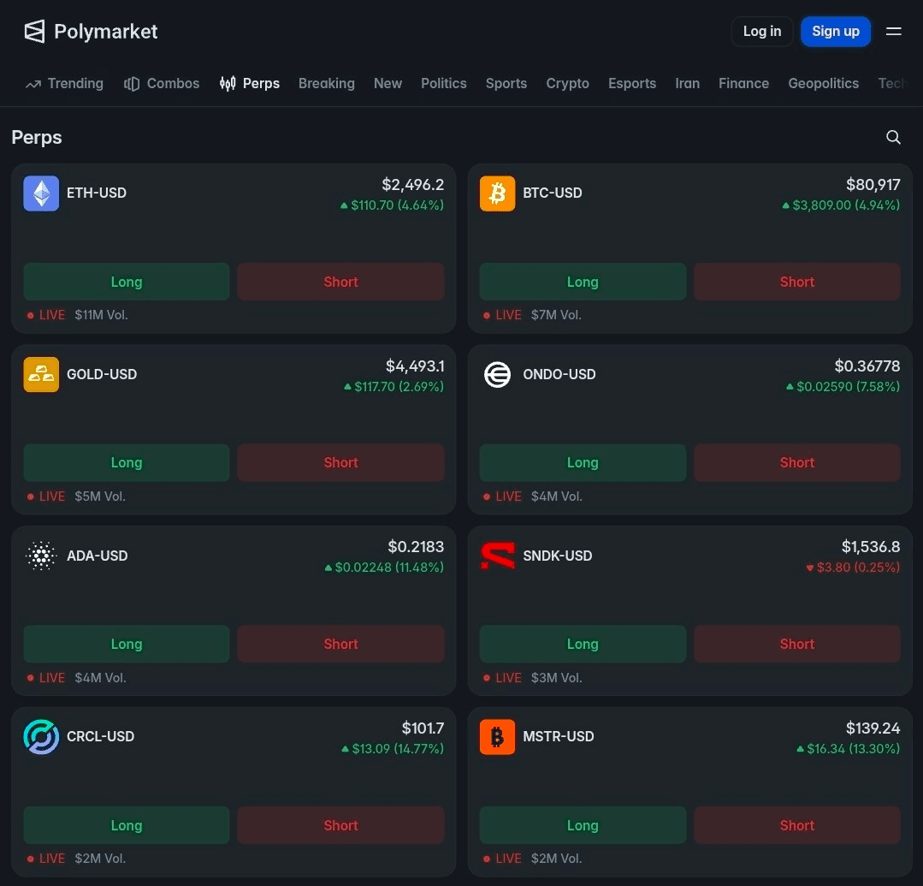Click the ETH-USD price $2,496.2
The image size is (923, 886).
412,185
